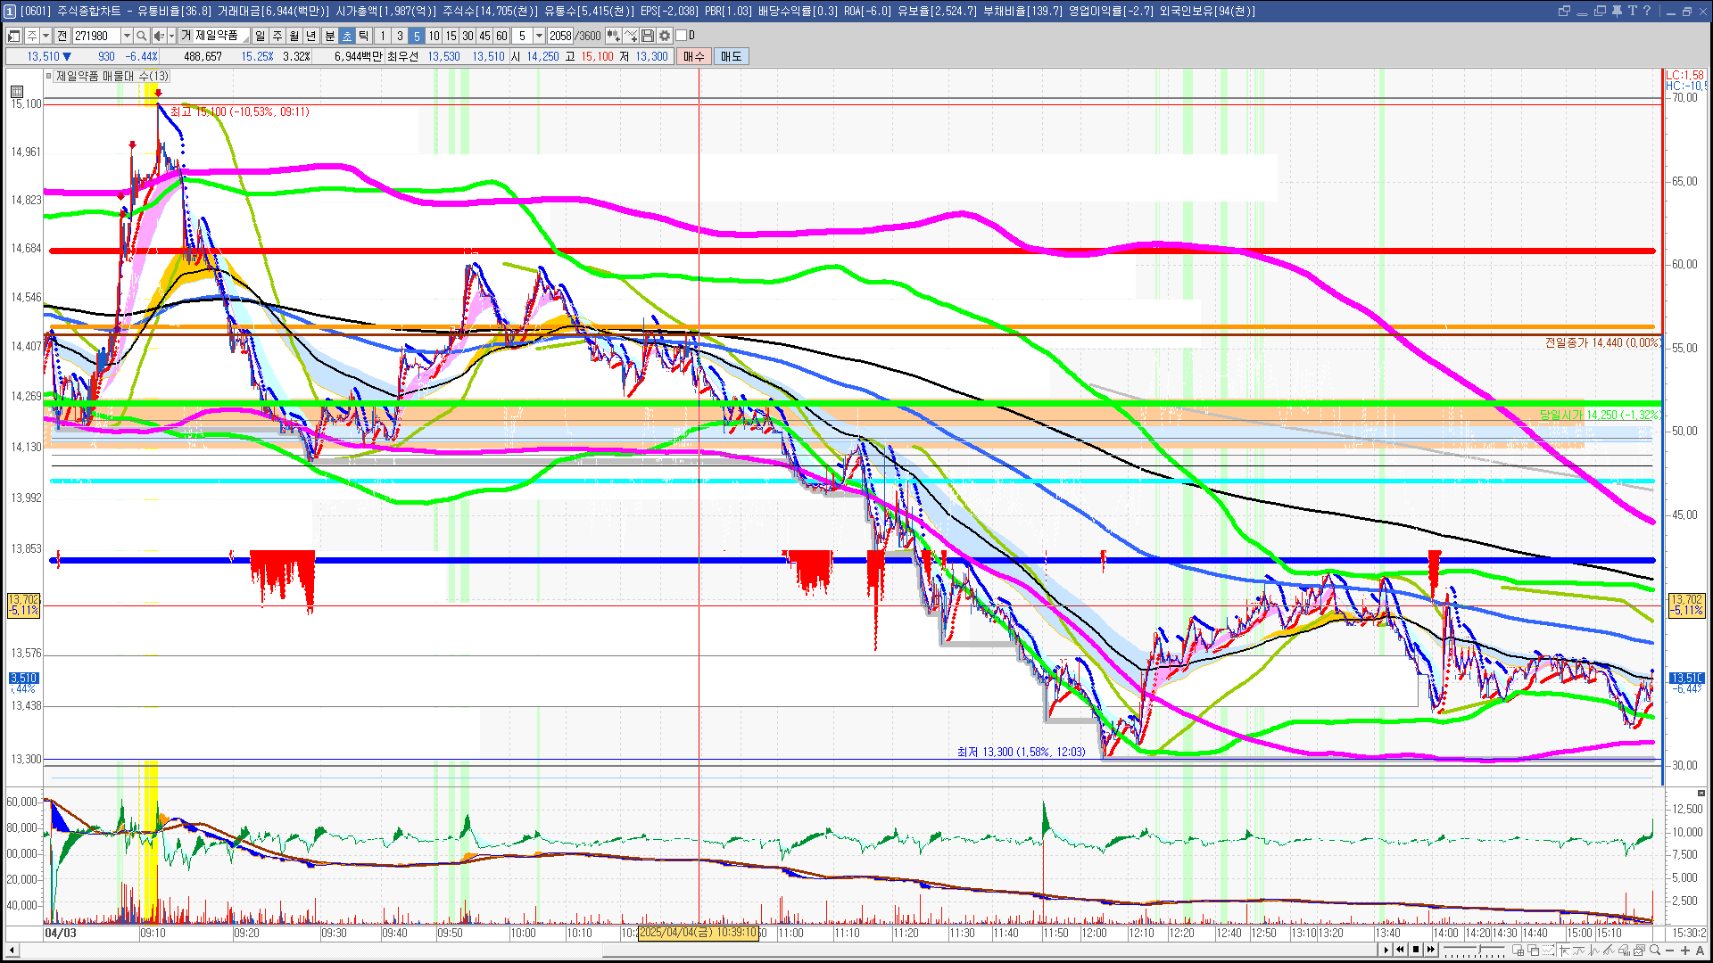Open the dropdown next to 주 selector
This screenshot has height=963, width=1713.
[46, 36]
